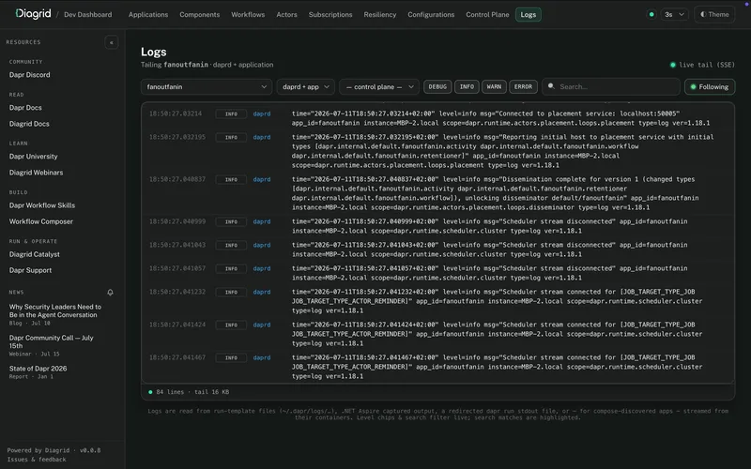Open the Diagrid Webinars link

36,173
